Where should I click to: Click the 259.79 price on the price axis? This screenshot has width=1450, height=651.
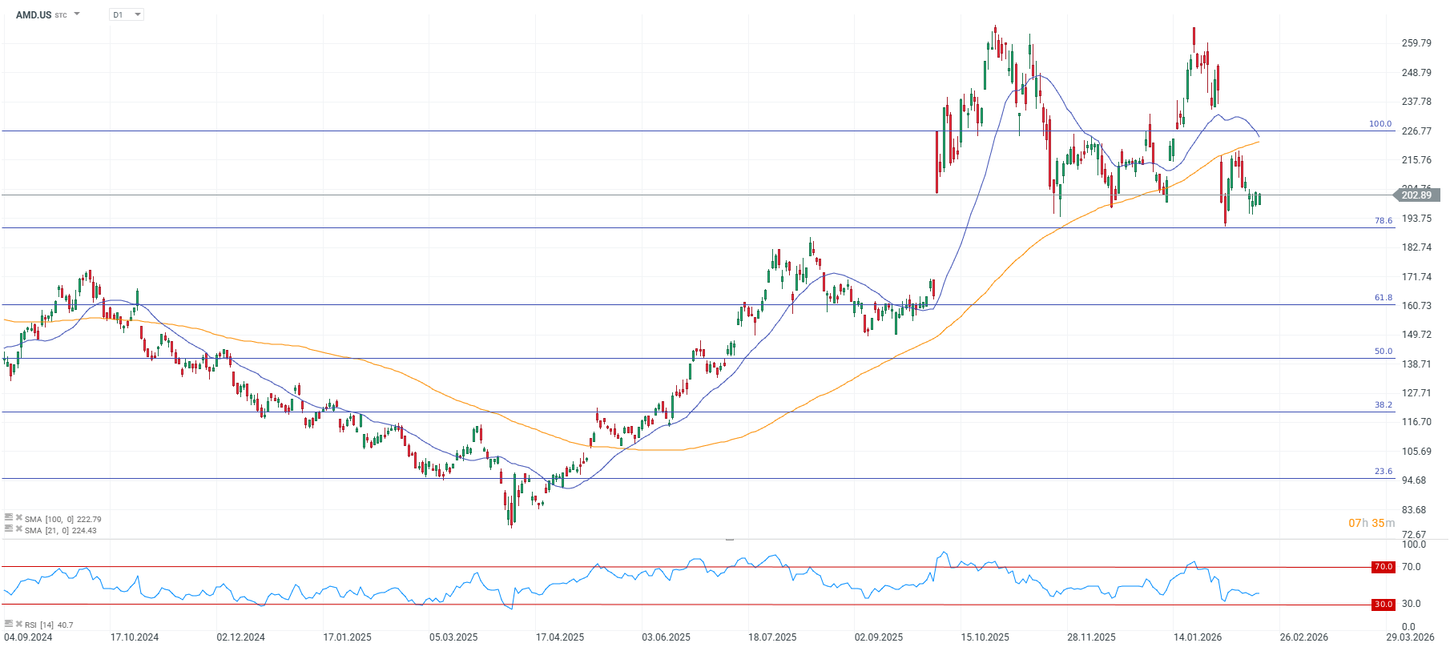point(1416,43)
